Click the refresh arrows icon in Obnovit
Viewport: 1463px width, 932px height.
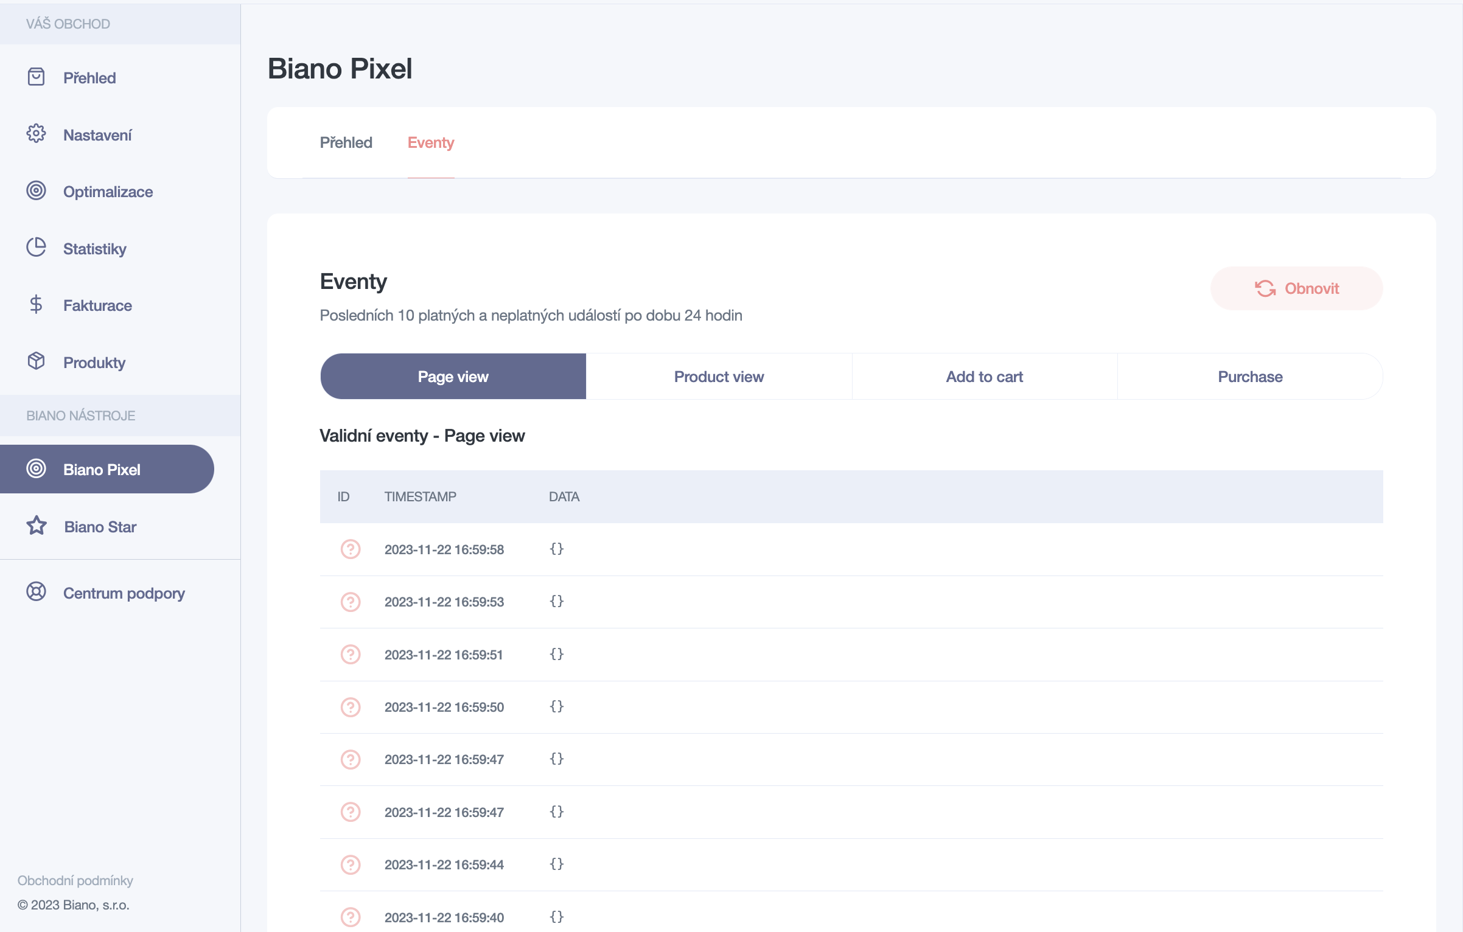click(1265, 288)
